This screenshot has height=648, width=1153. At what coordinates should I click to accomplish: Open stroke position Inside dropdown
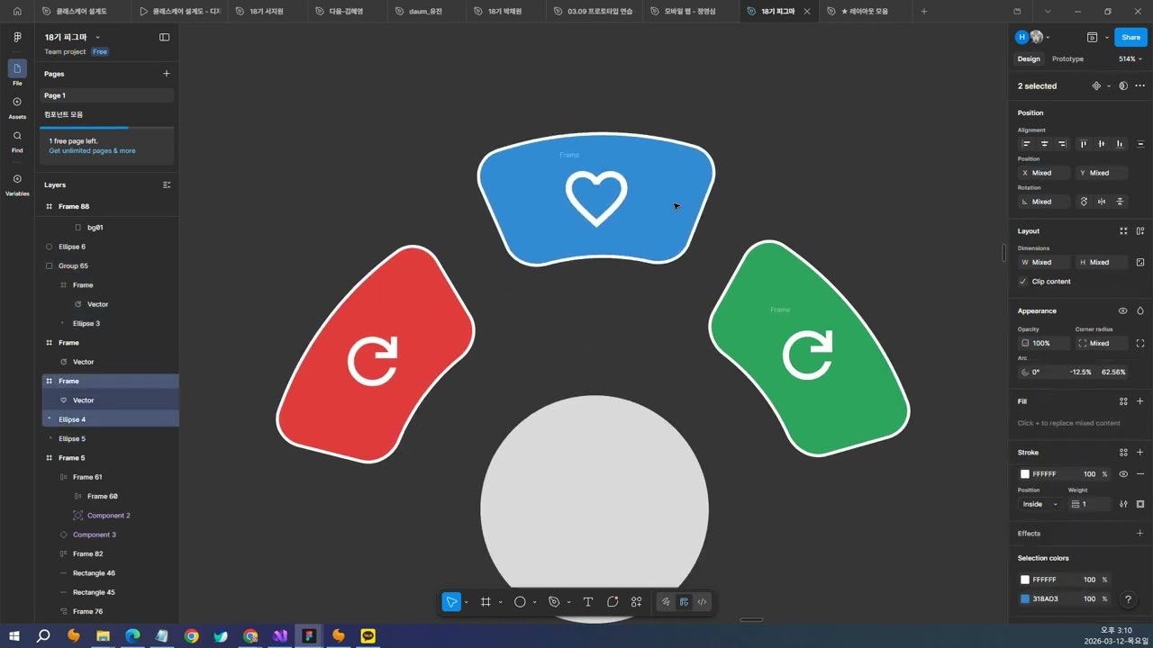click(x=1041, y=504)
